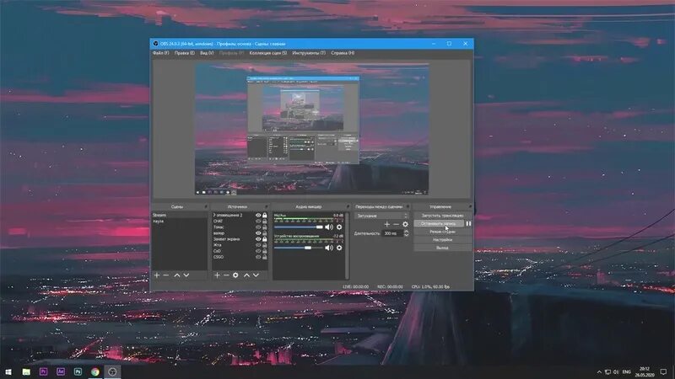Open Google Chrome from taskbar
The width and height of the screenshot is (675, 379).
point(95,371)
